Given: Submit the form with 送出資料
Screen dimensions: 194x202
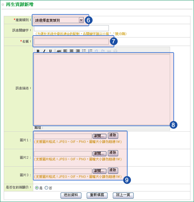Looking at the screenshot, I should pos(71,195).
